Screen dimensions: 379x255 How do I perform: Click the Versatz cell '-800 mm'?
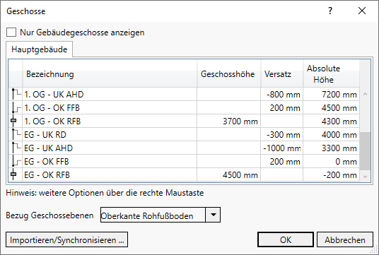[282, 94]
